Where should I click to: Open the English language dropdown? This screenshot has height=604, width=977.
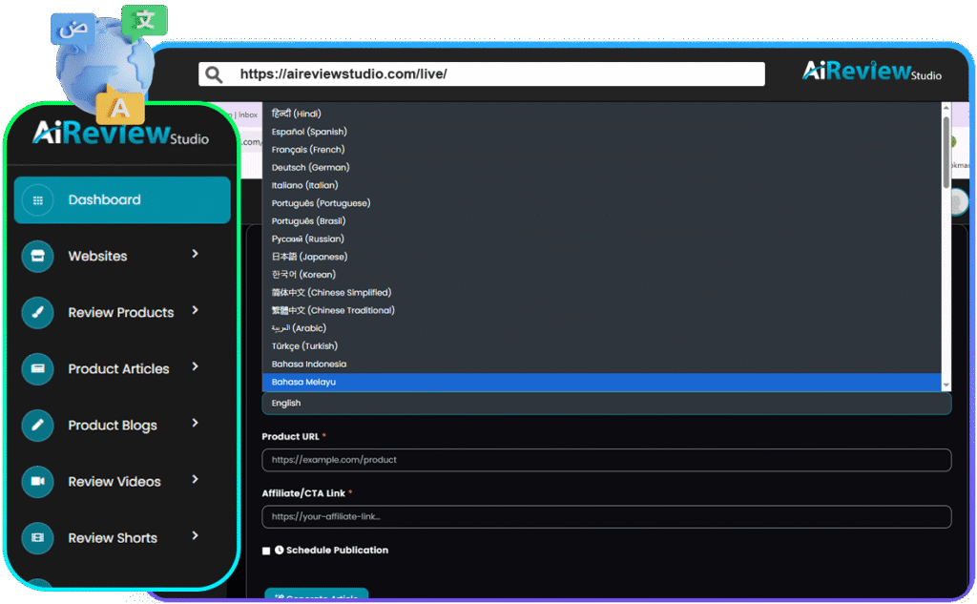coord(606,404)
